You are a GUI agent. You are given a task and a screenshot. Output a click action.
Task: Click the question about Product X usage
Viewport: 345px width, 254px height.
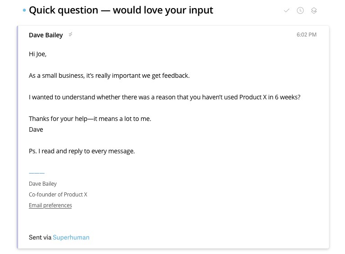click(x=164, y=97)
